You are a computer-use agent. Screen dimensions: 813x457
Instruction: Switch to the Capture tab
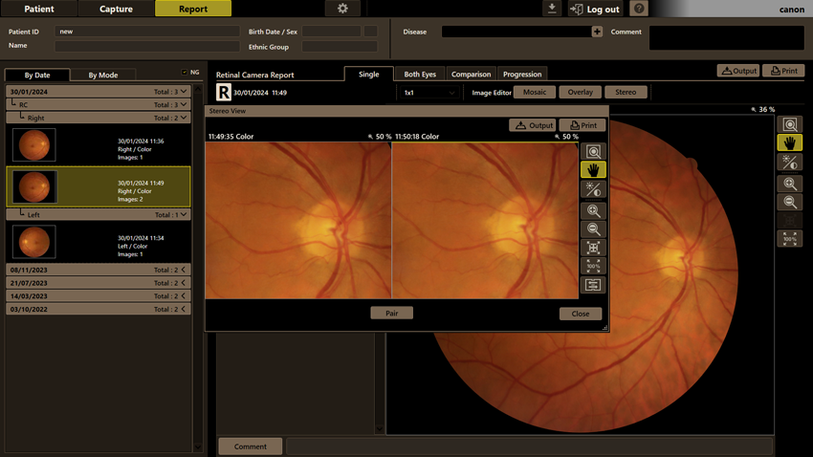coord(116,9)
